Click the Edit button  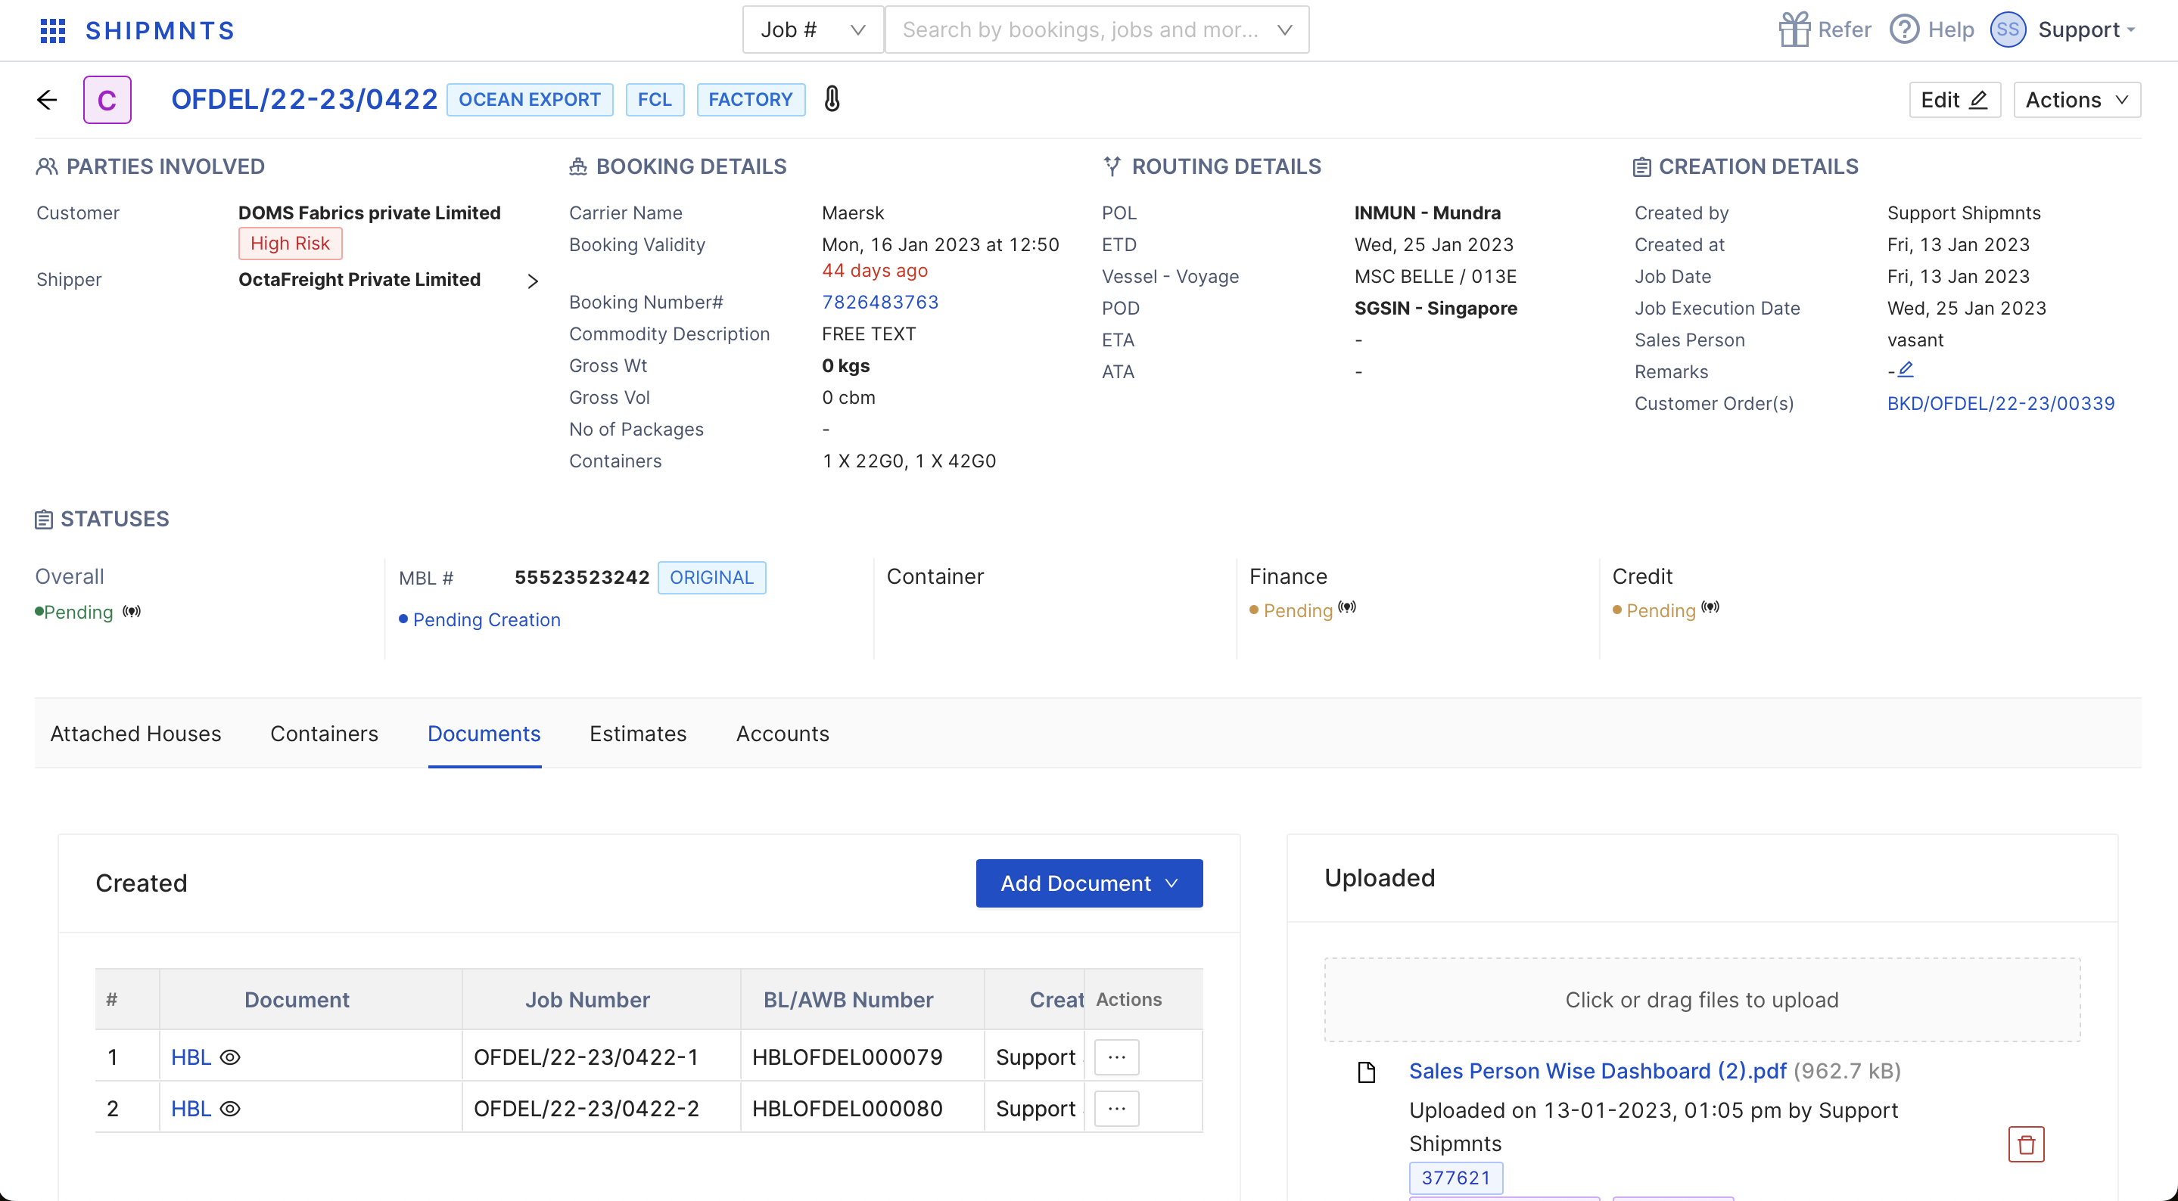(1954, 100)
